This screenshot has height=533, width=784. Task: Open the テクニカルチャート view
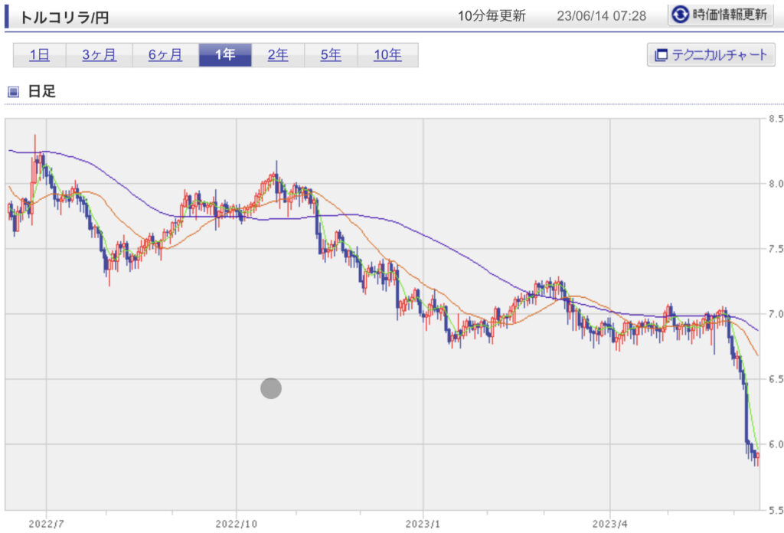tap(711, 55)
